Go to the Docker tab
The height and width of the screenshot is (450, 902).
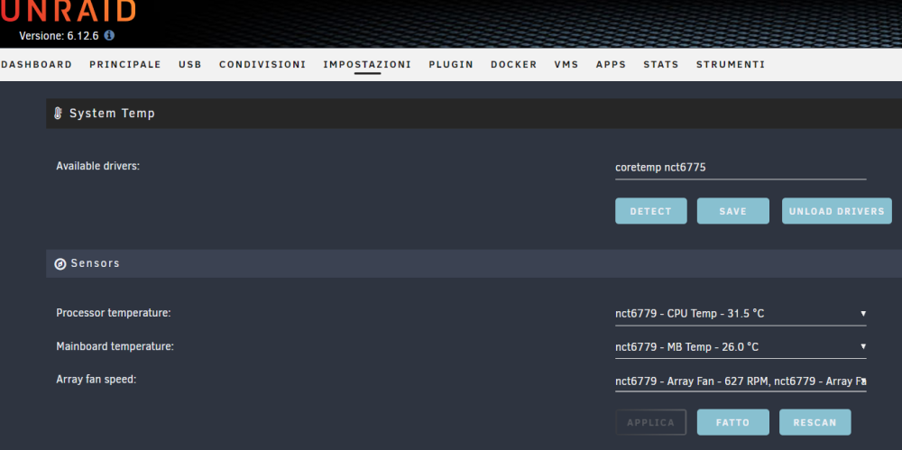514,64
